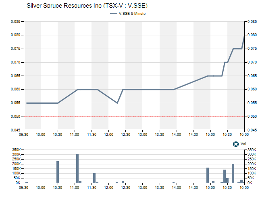Image resolution: width=258 pixels, height=207 pixels.
Task: Click the 16:00 label on the price chart axis
Action: point(244,134)
